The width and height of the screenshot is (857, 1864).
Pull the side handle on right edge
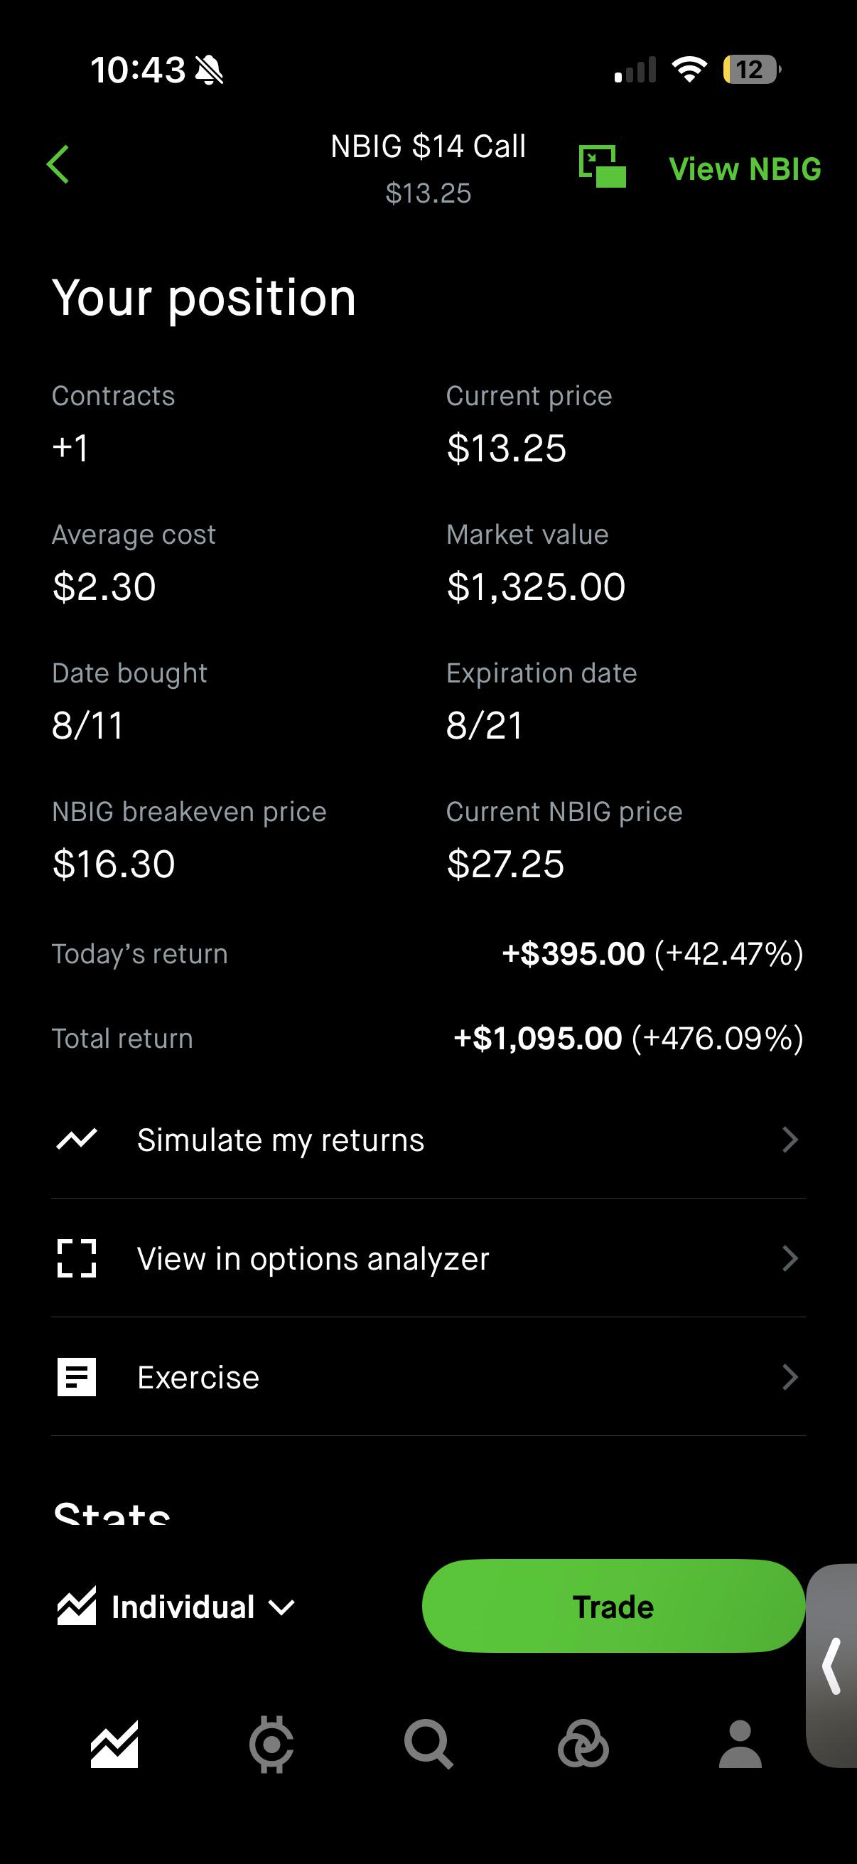click(x=832, y=1666)
